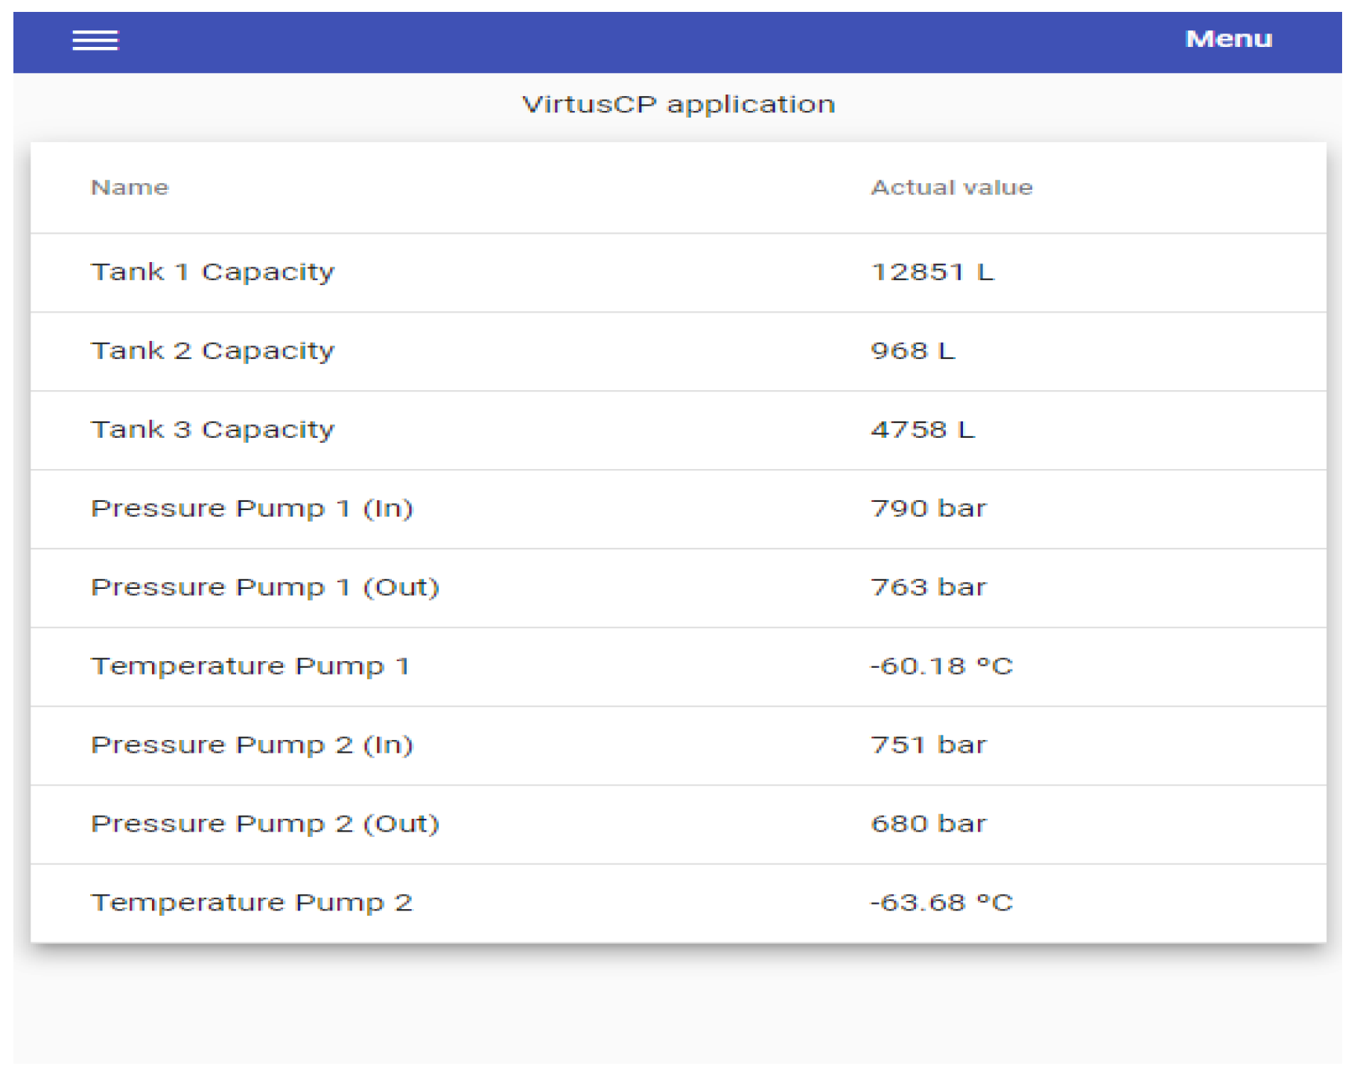Click the Actual value column header
Viewport: 1357px width, 1081px height.
951,188
